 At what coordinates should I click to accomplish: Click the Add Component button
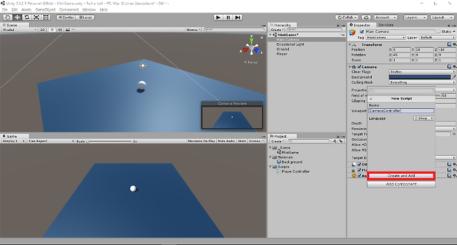pos(401,184)
